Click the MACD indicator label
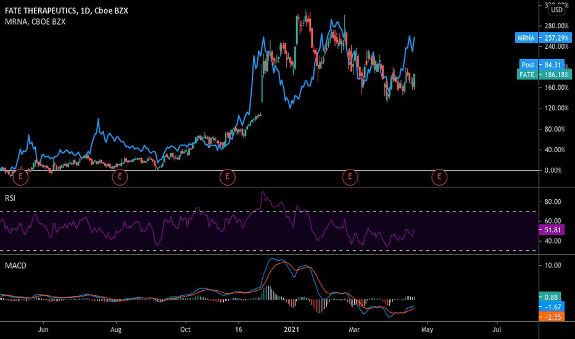575x339 pixels. pyautogui.click(x=15, y=266)
